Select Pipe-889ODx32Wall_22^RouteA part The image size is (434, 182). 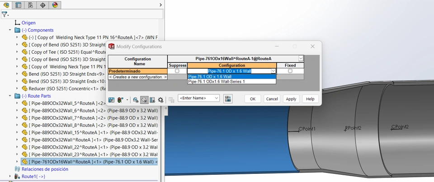pyautogui.click(x=93, y=147)
